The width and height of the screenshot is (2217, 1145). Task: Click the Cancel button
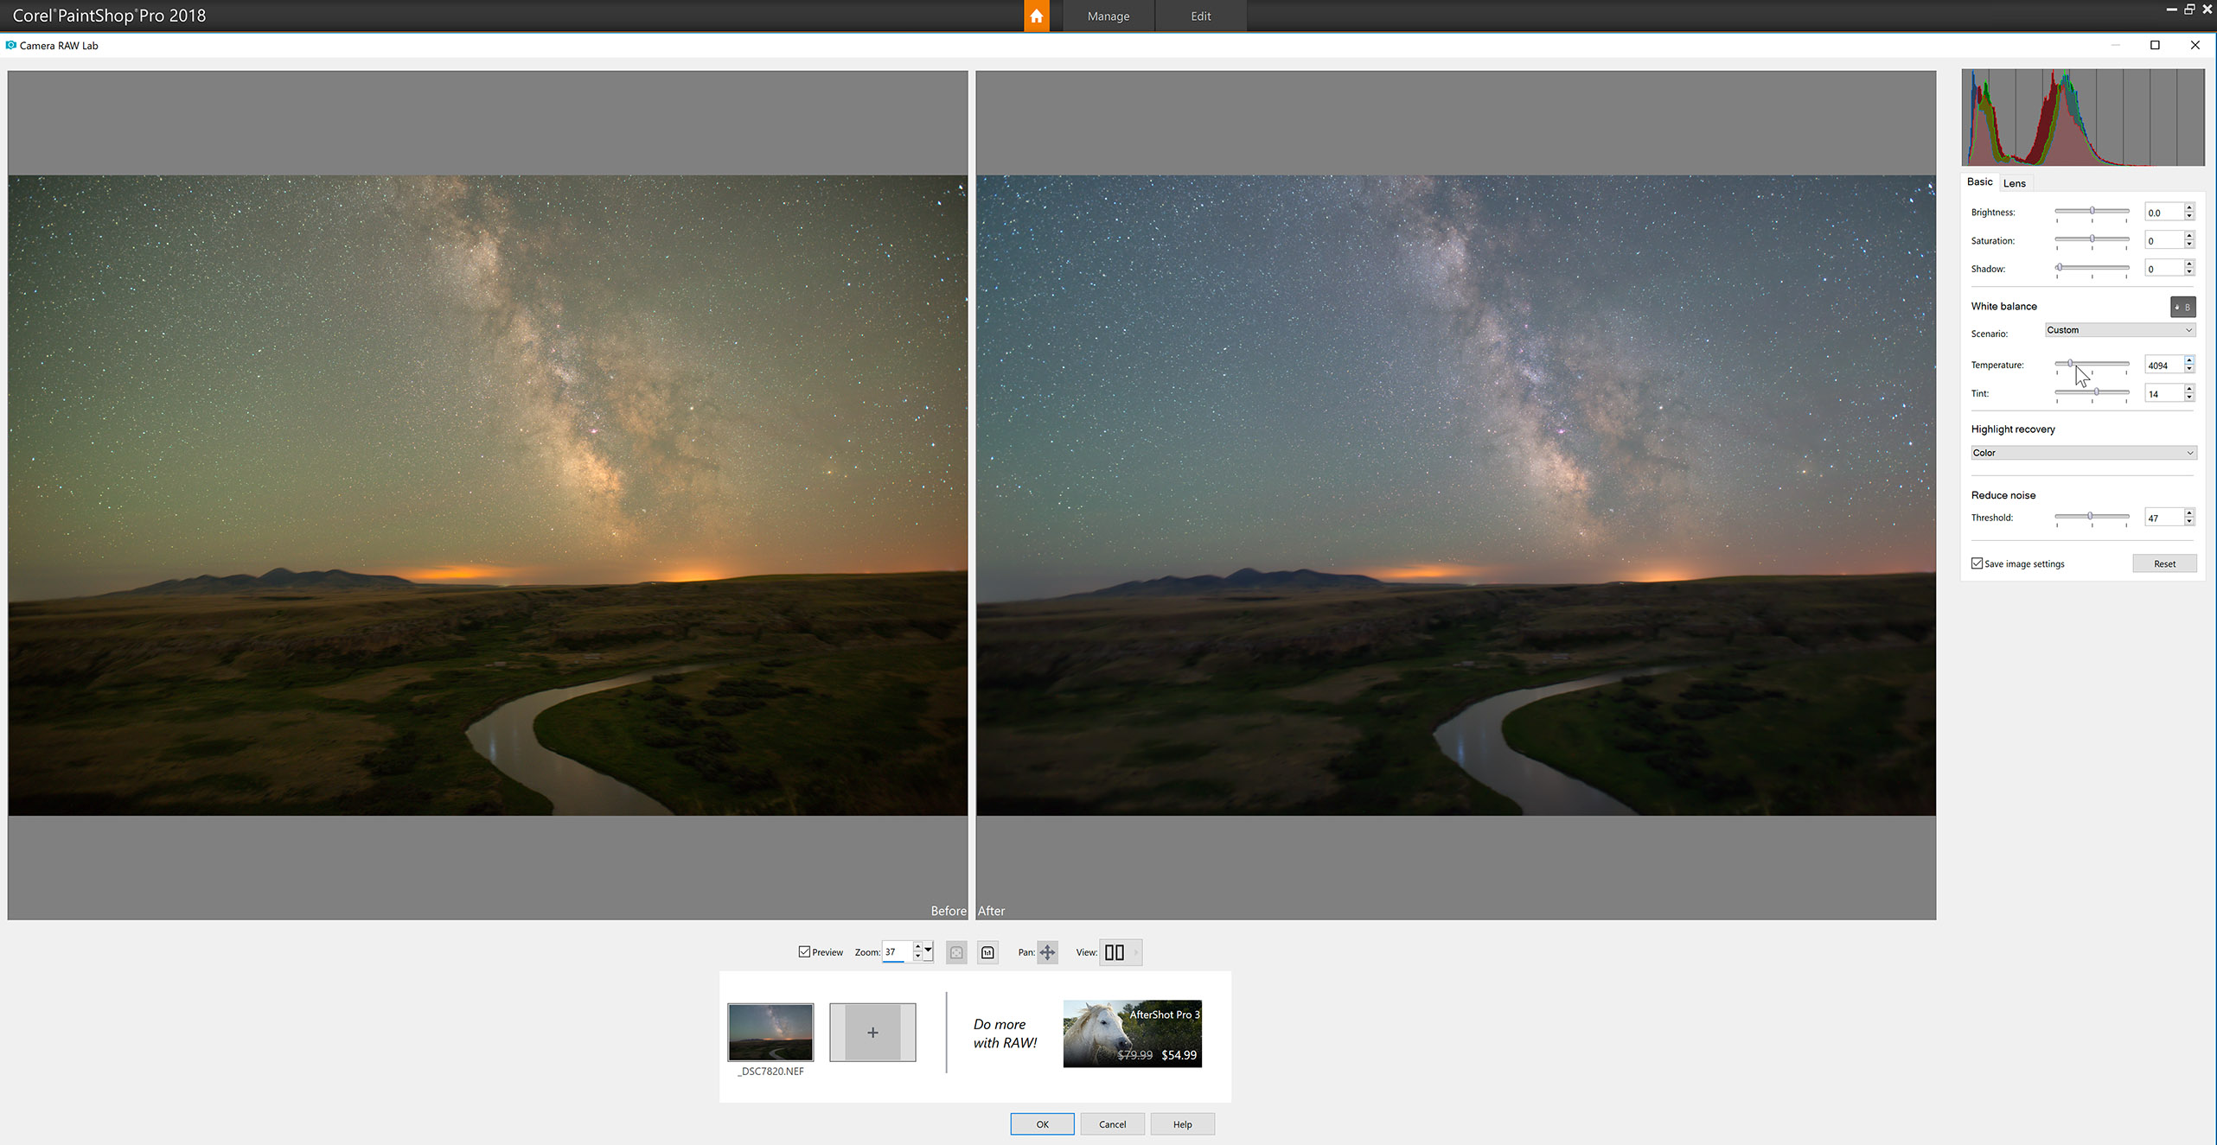tap(1112, 1124)
